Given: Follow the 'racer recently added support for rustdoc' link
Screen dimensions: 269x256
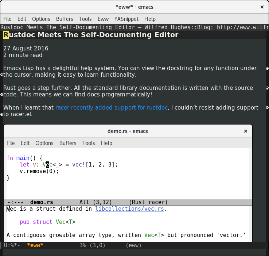Looking at the screenshot, I should (x=112, y=108).
